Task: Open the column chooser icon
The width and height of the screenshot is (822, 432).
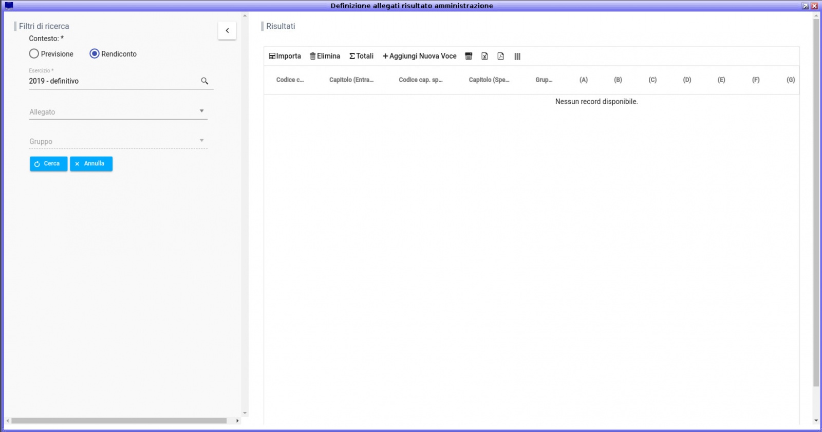Action: tap(517, 57)
